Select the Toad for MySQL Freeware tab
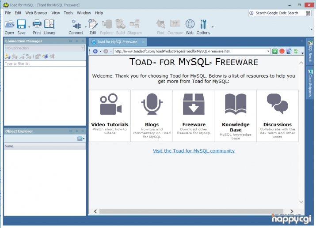Screen dimensions: 316x228 click(x=117, y=42)
